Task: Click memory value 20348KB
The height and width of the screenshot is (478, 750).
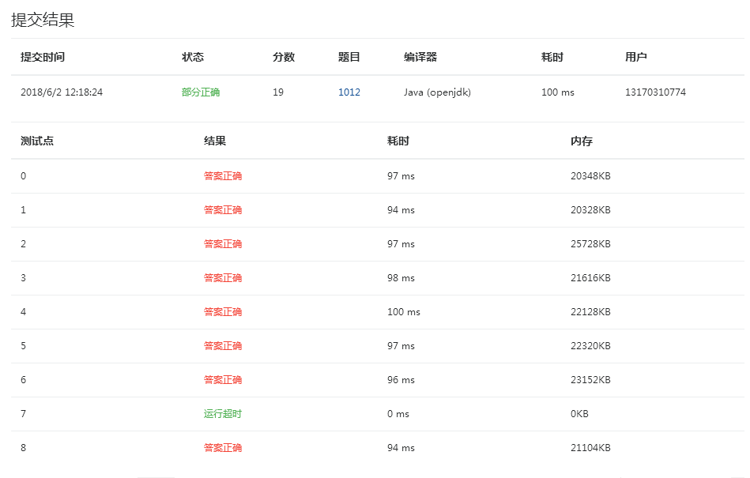Action: [590, 176]
